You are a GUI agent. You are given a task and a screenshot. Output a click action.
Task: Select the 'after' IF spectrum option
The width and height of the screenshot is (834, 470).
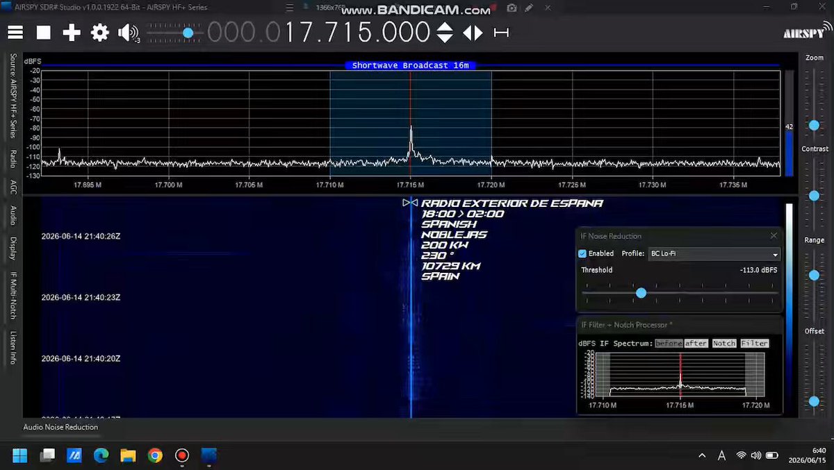pos(696,344)
